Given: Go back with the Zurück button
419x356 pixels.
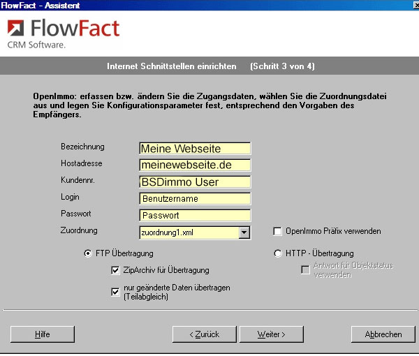Looking at the screenshot, I should click(x=205, y=334).
